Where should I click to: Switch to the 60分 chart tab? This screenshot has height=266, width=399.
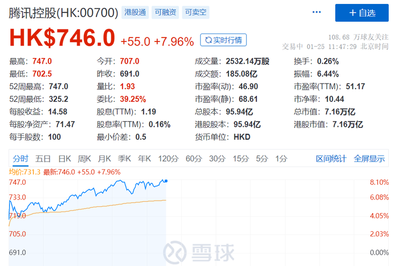pos(194,159)
